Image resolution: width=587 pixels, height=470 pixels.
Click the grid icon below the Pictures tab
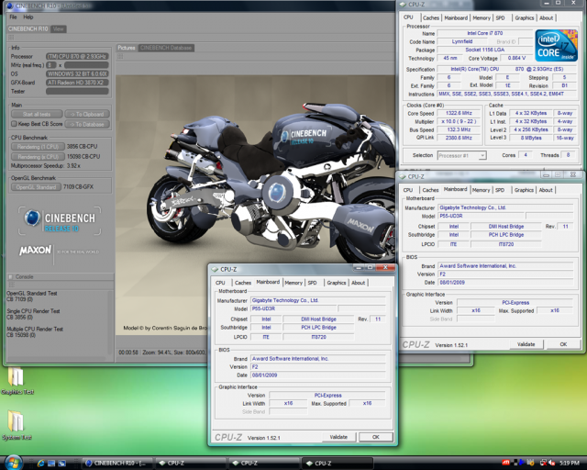click(120, 56)
